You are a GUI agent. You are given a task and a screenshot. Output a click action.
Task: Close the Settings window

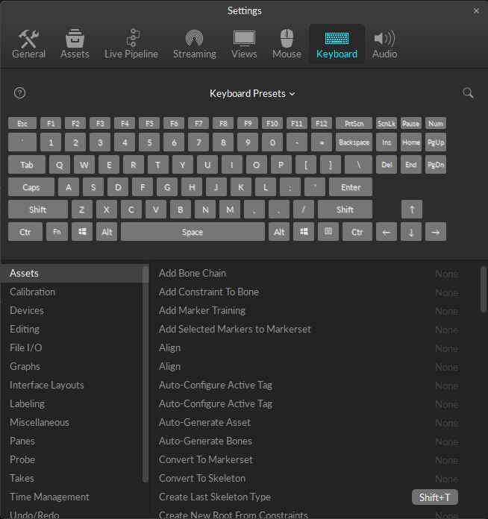477,11
